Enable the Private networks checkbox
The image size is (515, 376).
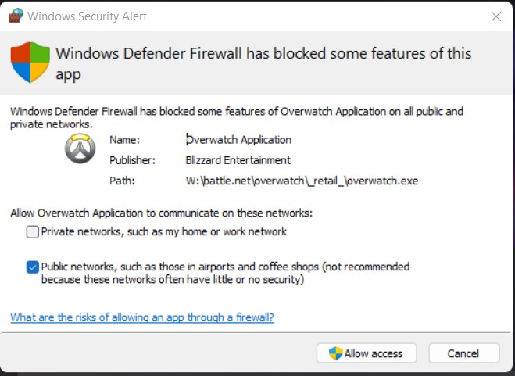point(32,231)
